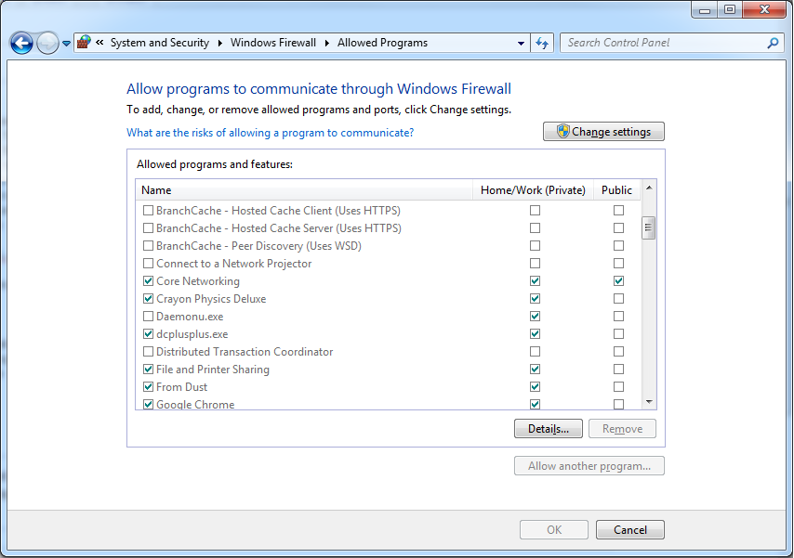Check the Distributed Transaction Coordinator name checkbox

pyautogui.click(x=149, y=351)
